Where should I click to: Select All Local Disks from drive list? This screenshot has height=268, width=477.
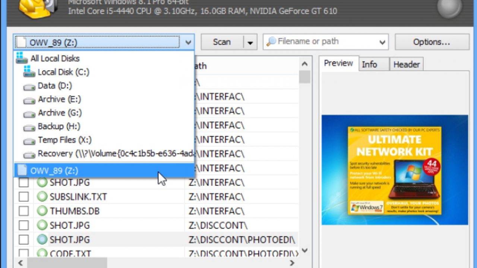coord(104,58)
